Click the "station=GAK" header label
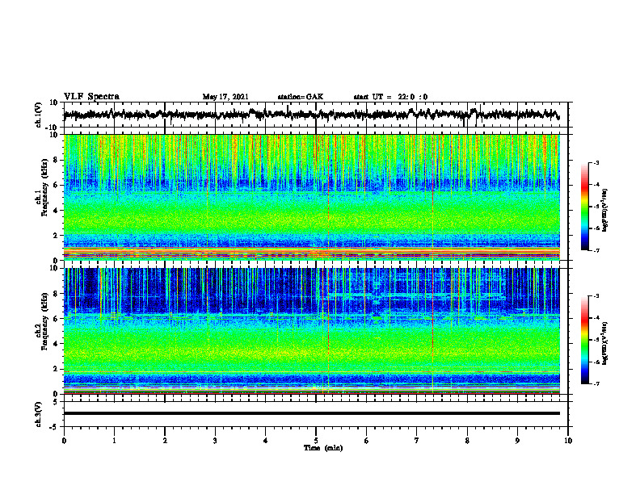The width and height of the screenshot is (640, 494). click(x=301, y=97)
